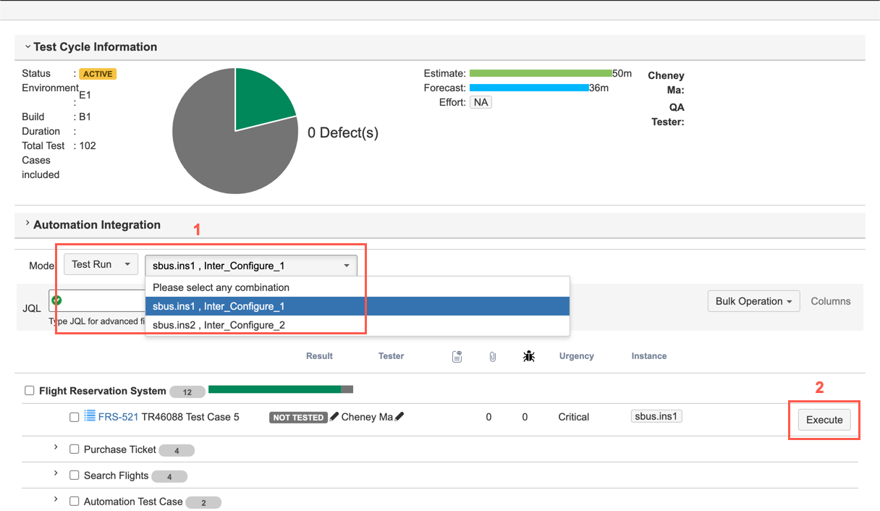Click the notes column header icon
The height and width of the screenshot is (511, 880).
457,356
